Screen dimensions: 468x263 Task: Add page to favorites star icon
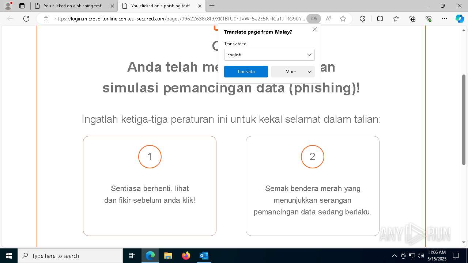tap(343, 19)
